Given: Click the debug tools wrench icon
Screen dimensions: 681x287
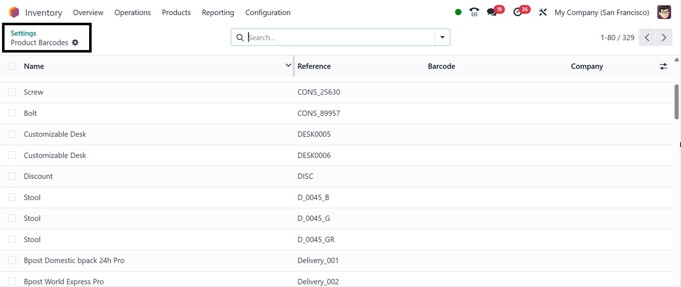Looking at the screenshot, I should pyautogui.click(x=543, y=12).
